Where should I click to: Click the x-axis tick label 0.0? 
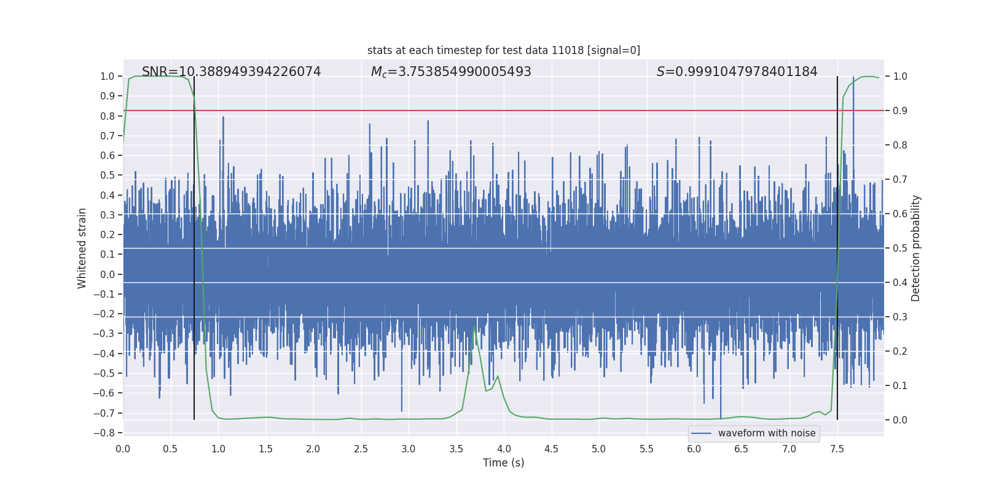(x=123, y=449)
